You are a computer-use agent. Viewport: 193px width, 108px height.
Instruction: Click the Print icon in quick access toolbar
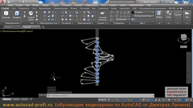click(23, 2)
